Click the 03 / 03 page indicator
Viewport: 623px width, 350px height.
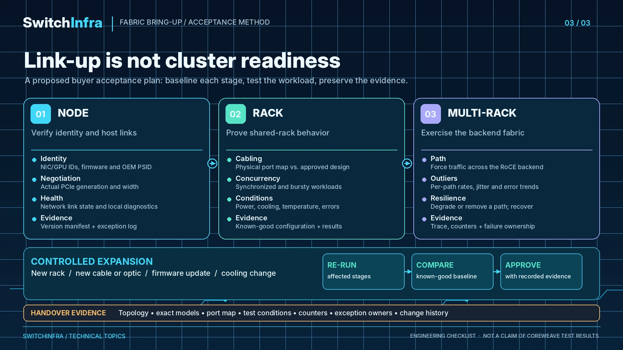pos(577,23)
